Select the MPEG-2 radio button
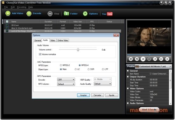175x120 pixels. click(x=61, y=65)
